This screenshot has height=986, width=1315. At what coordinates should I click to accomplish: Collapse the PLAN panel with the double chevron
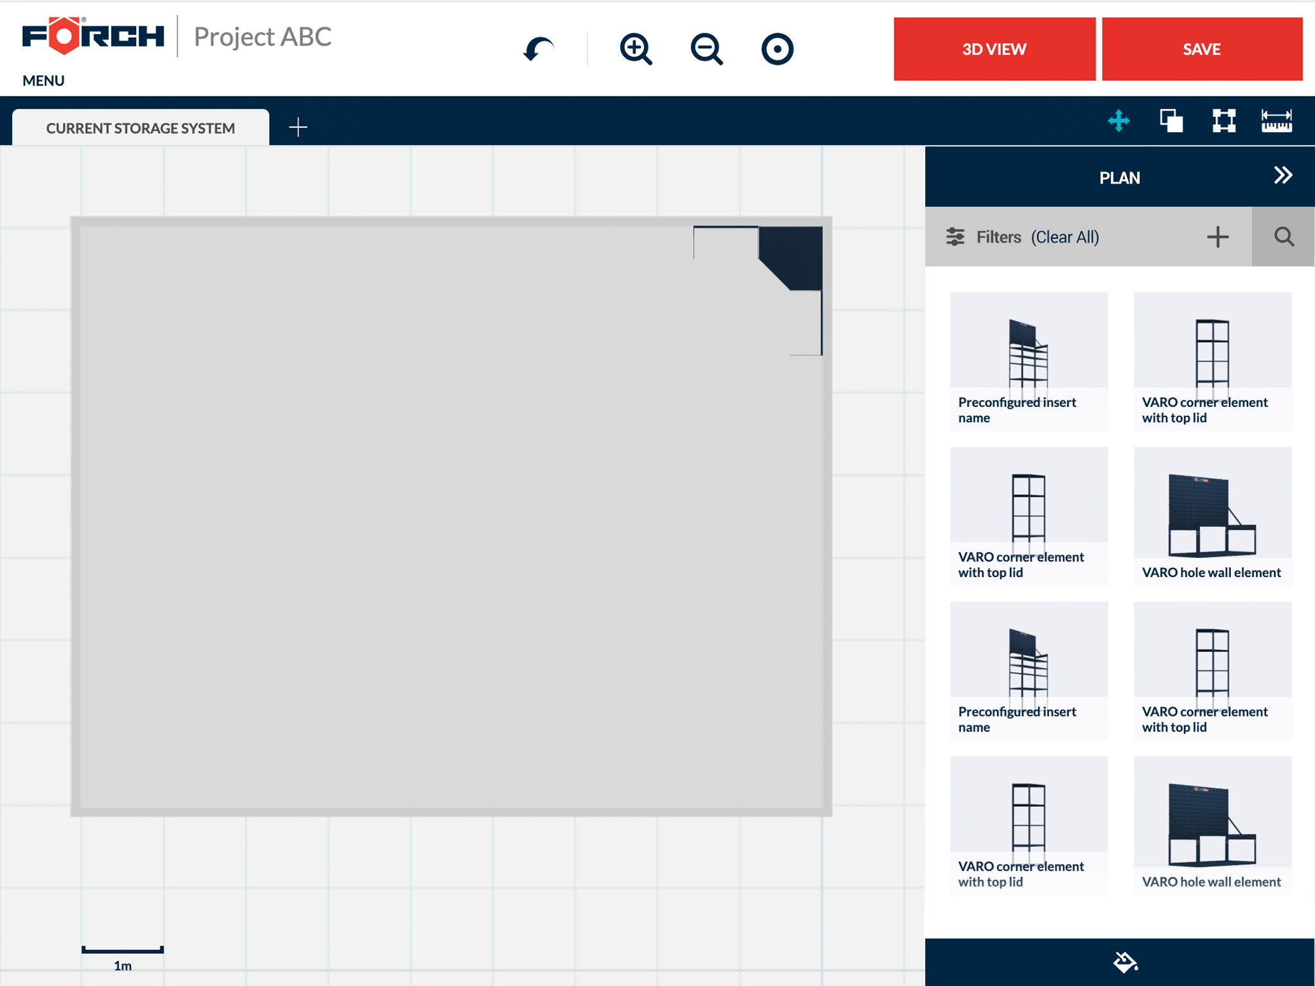(x=1283, y=175)
